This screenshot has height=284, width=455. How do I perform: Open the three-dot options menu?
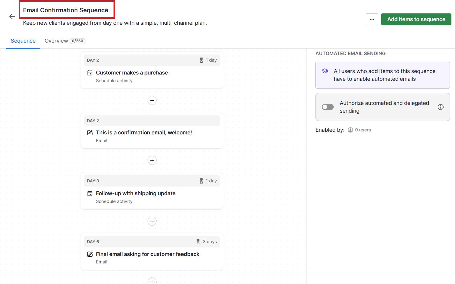point(372,19)
